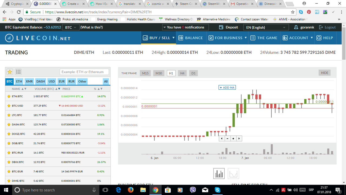Show hidden system tray icons

pyautogui.click(x=271, y=190)
